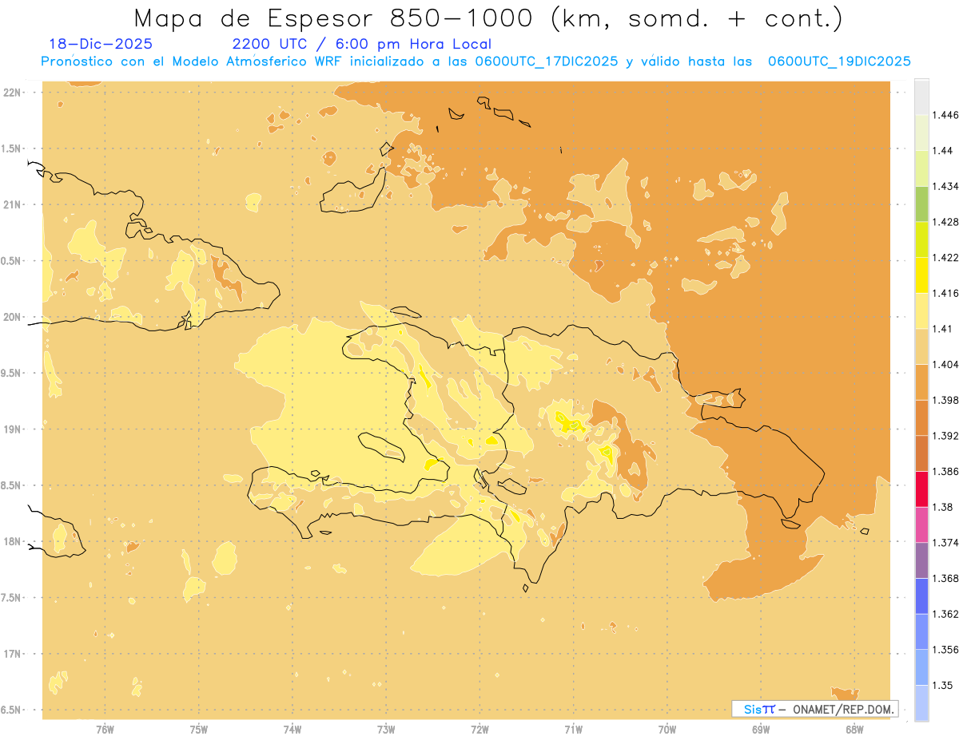Click the longitude label '72W'

click(479, 730)
